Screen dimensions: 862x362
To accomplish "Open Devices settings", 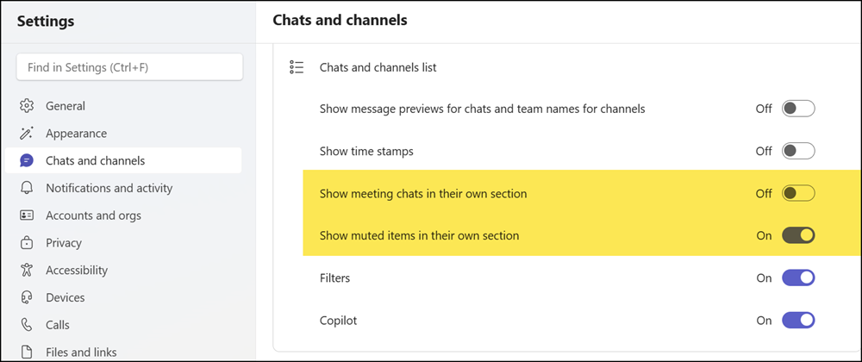I will 123,297.
